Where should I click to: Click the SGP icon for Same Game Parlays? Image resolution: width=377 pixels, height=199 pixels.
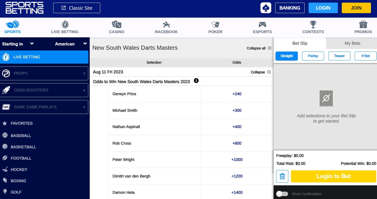pyautogui.click(x=6, y=107)
